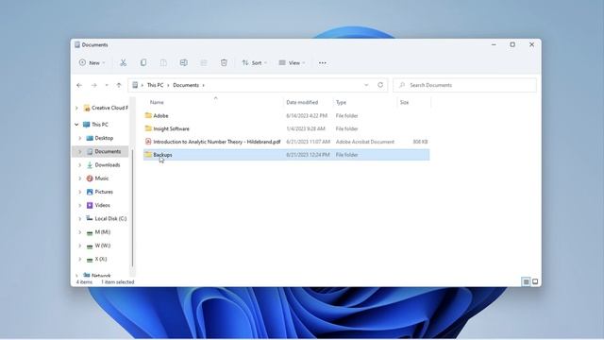The image size is (604, 340).
Task: Expand Creative Cloud Files in sidebar
Action: coord(76,108)
